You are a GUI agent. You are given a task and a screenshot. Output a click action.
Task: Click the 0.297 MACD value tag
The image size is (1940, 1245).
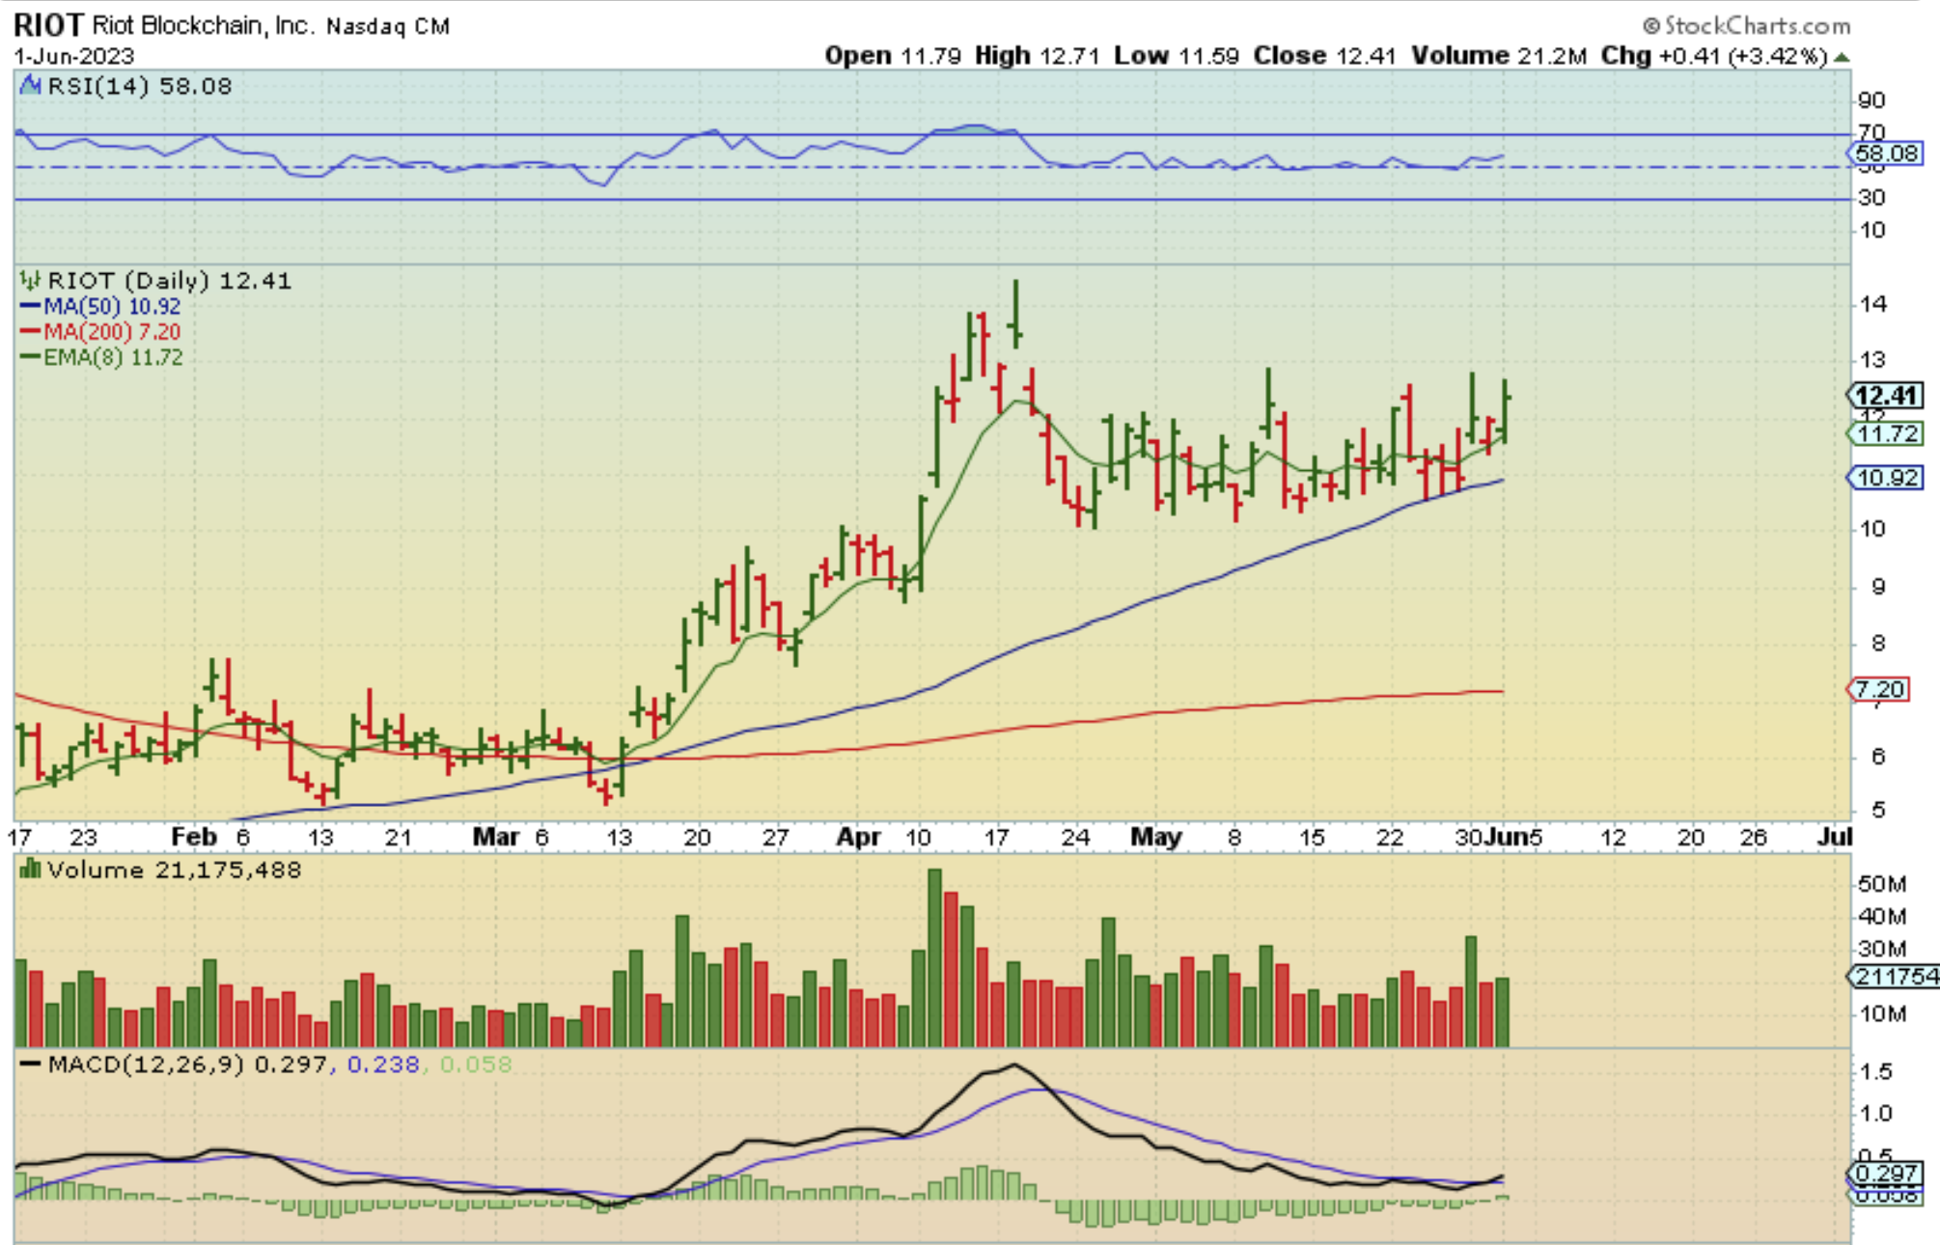coord(1886,1174)
